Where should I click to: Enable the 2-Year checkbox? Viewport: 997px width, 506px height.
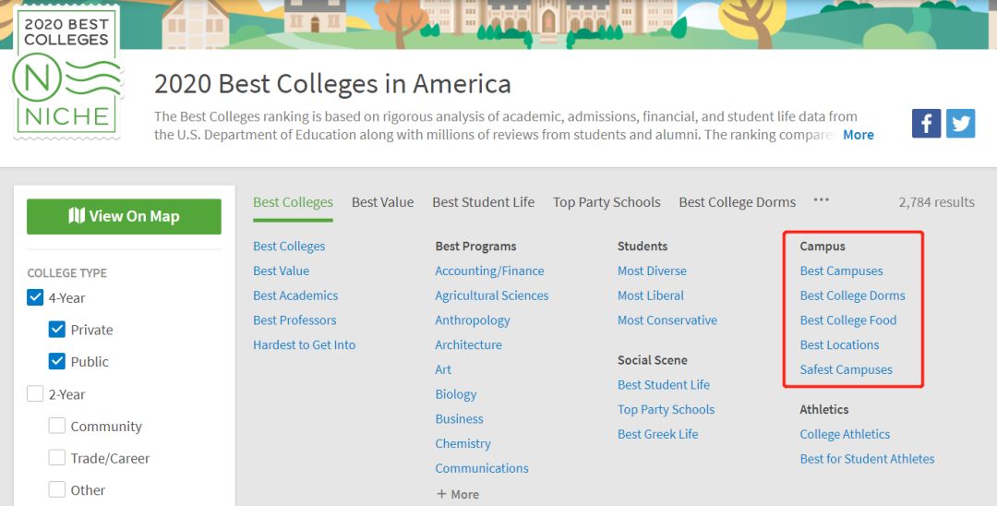tap(36, 393)
